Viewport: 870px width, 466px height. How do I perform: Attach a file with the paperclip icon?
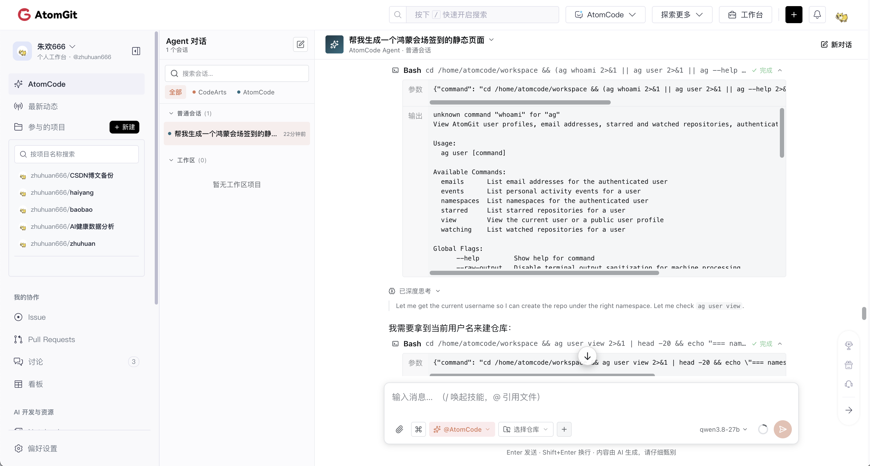[399, 429]
